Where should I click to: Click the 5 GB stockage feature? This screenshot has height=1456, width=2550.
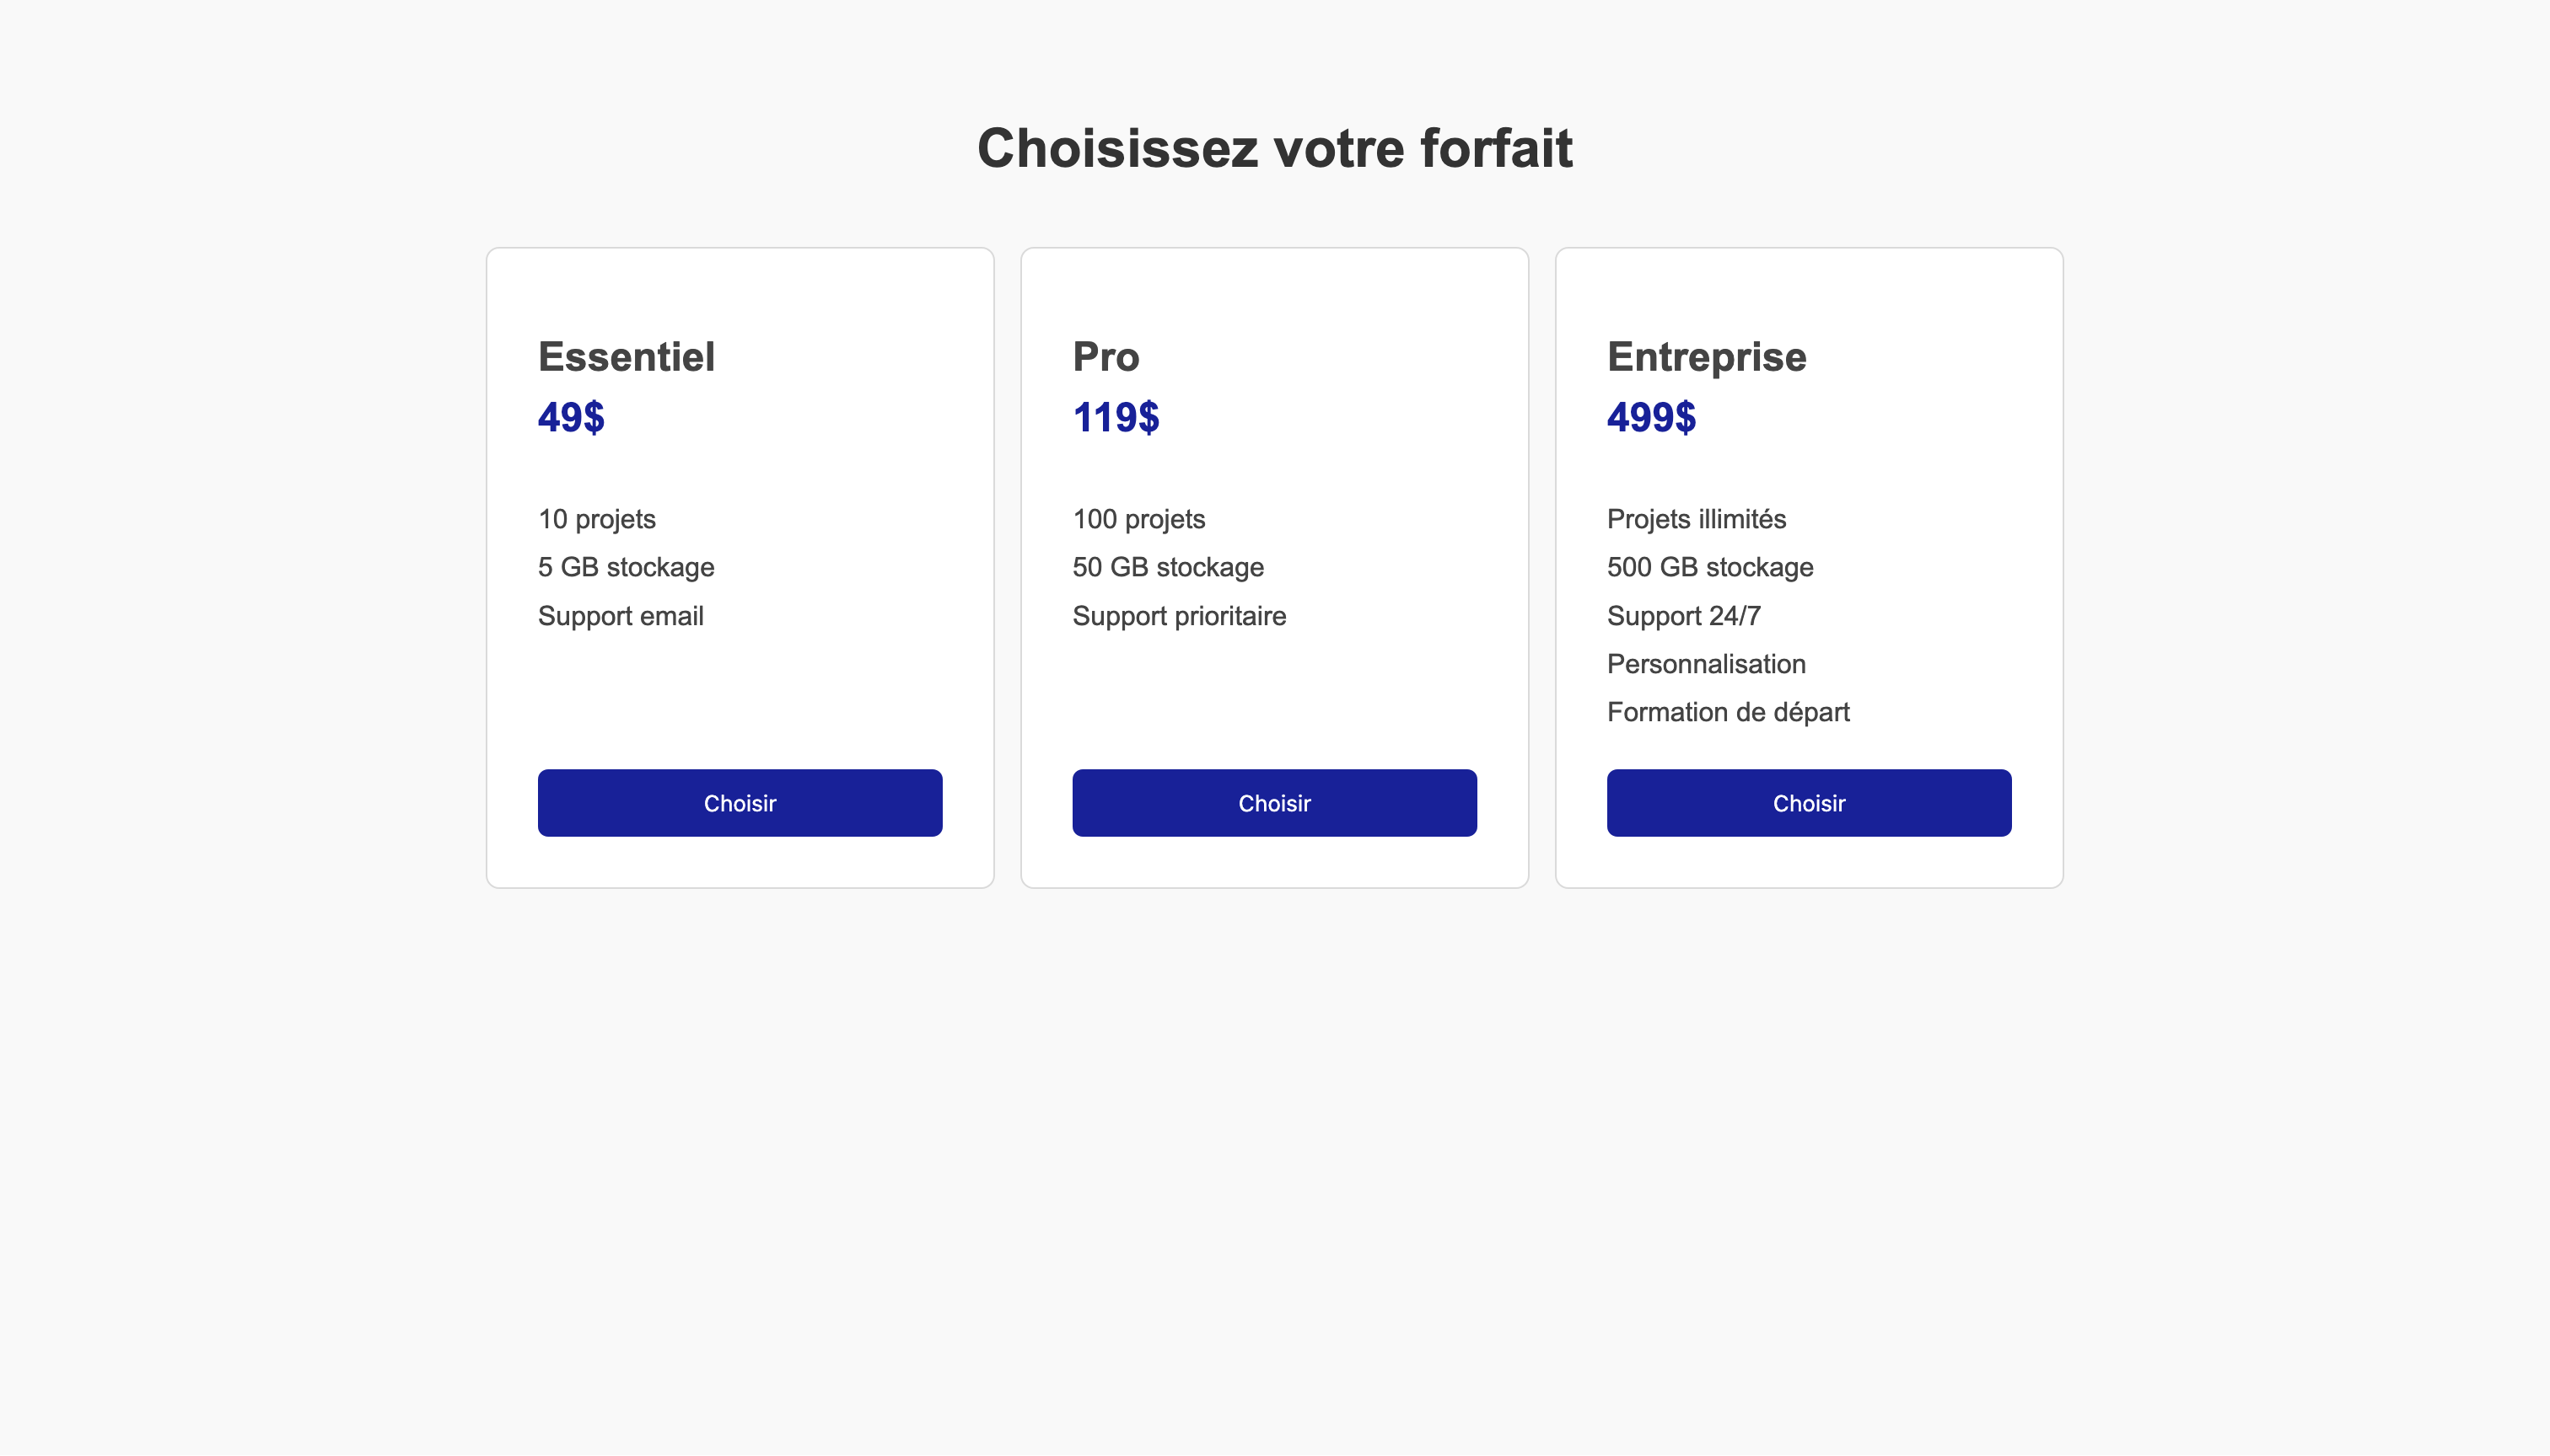[x=626, y=567]
